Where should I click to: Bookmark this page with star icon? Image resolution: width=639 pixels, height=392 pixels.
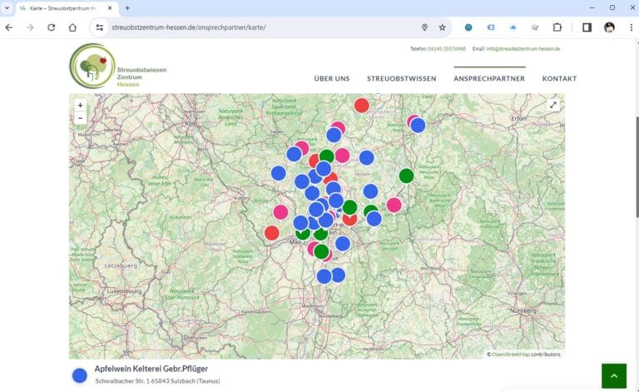[442, 27]
